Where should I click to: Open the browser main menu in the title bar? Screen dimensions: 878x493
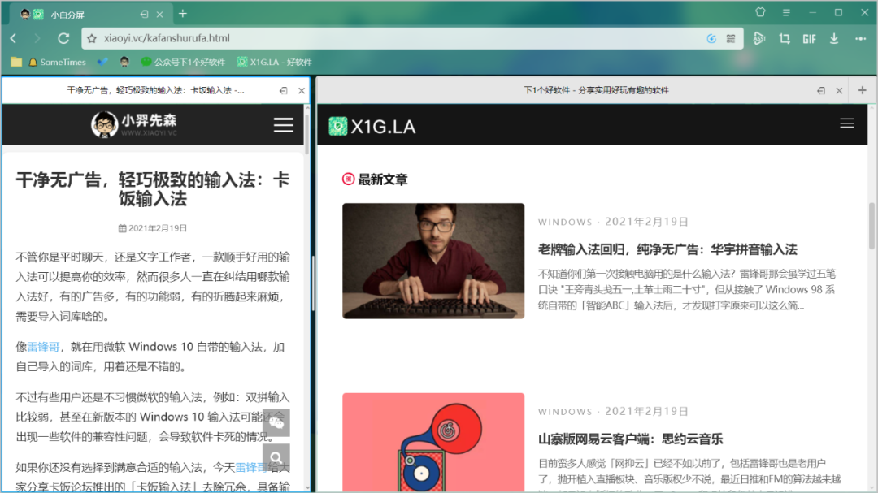[x=786, y=12]
